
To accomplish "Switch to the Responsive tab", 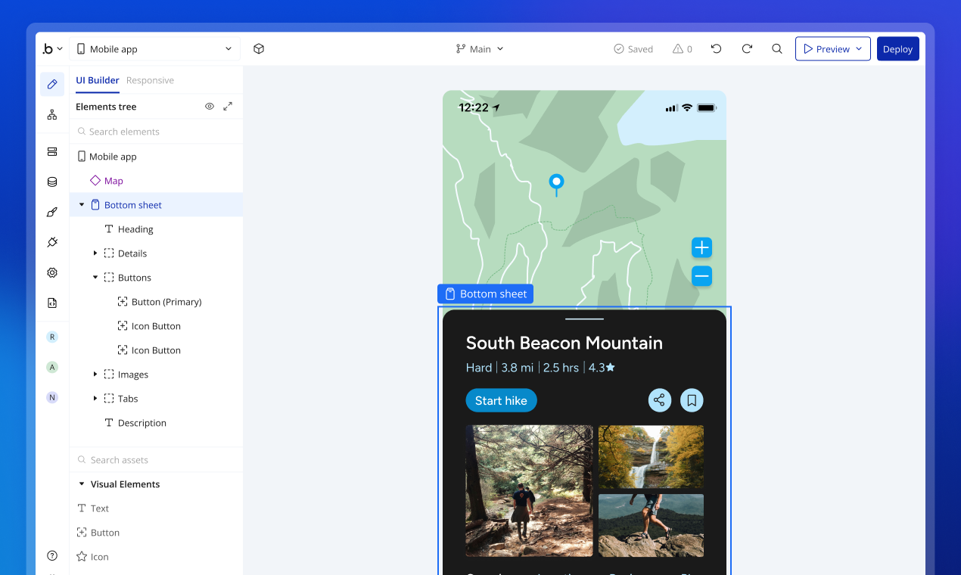I will tap(150, 80).
